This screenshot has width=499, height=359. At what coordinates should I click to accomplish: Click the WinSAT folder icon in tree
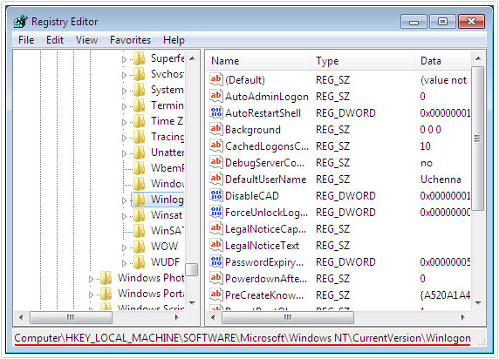(139, 231)
